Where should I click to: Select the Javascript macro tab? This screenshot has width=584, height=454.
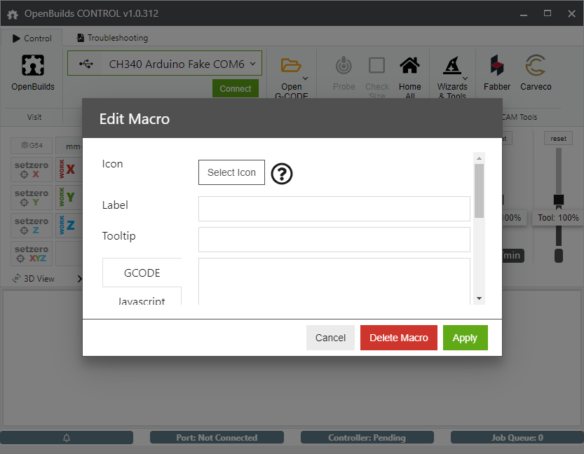point(142,300)
